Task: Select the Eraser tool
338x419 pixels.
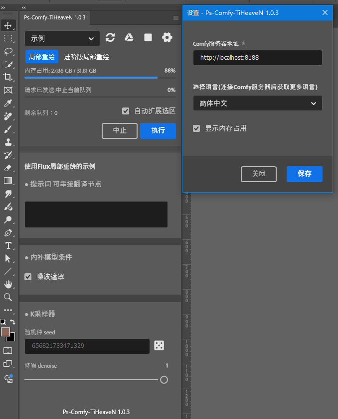Action: coord(8,168)
